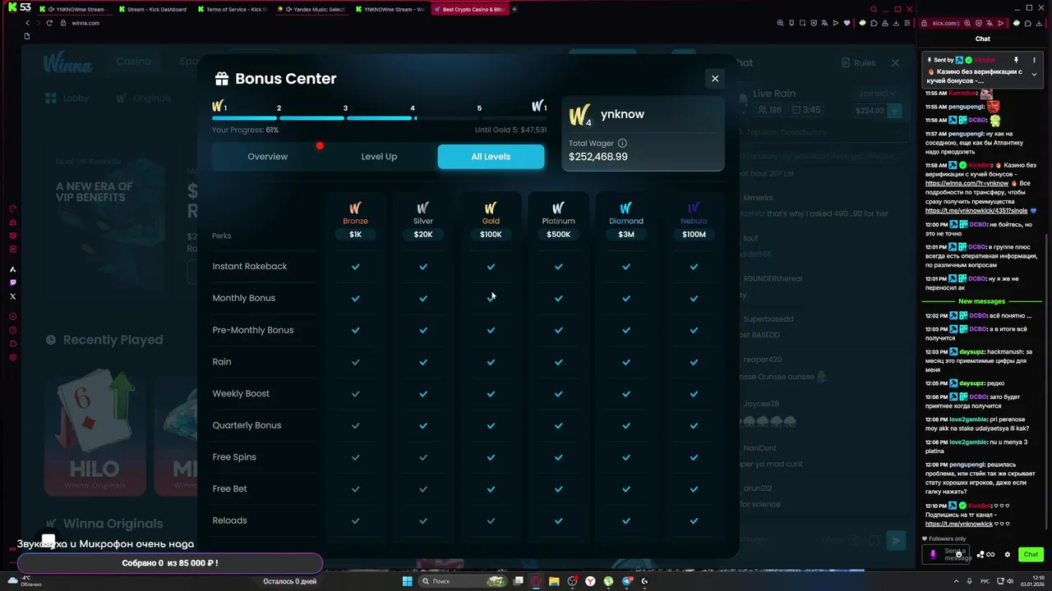Select the All Levels tab
1052x591 pixels.
[491, 157]
